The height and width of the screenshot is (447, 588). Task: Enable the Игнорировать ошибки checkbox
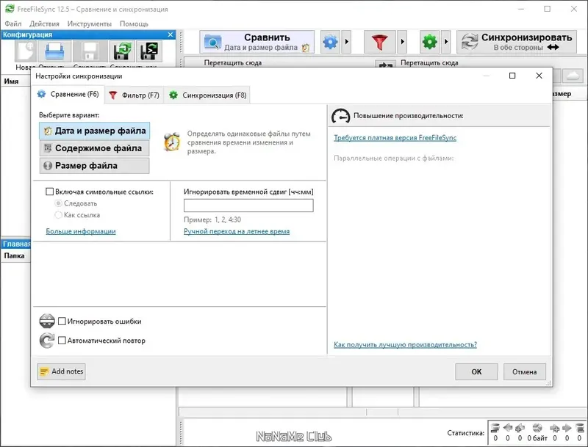(x=62, y=321)
